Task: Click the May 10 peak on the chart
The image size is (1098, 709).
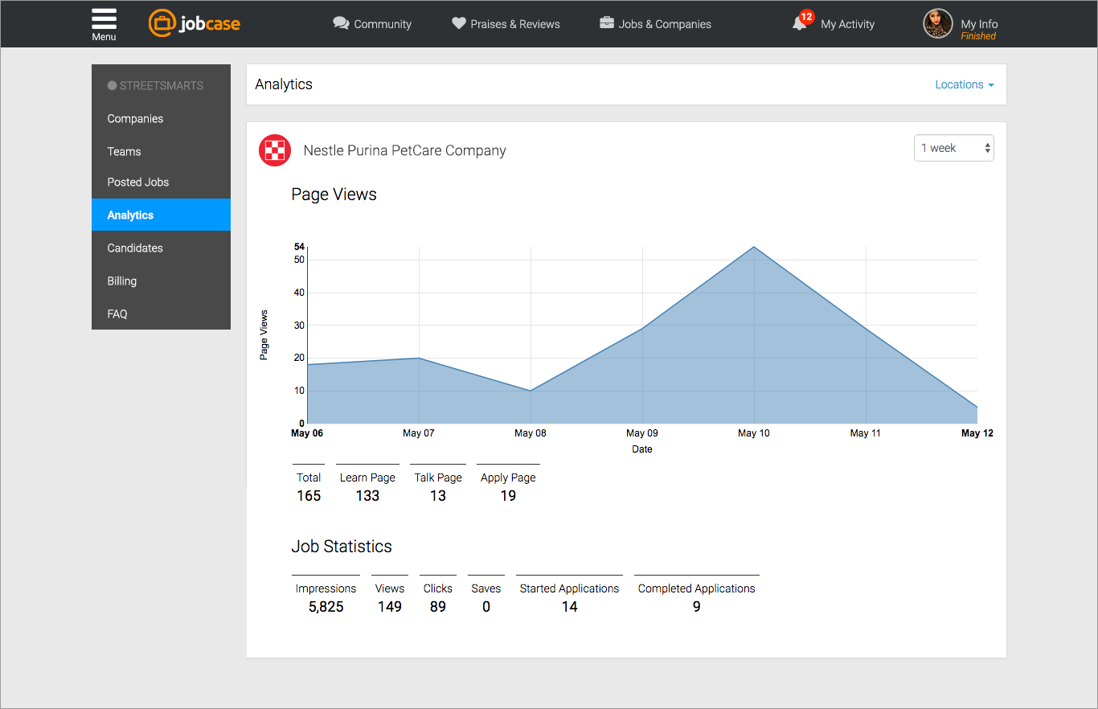Action: (x=754, y=247)
